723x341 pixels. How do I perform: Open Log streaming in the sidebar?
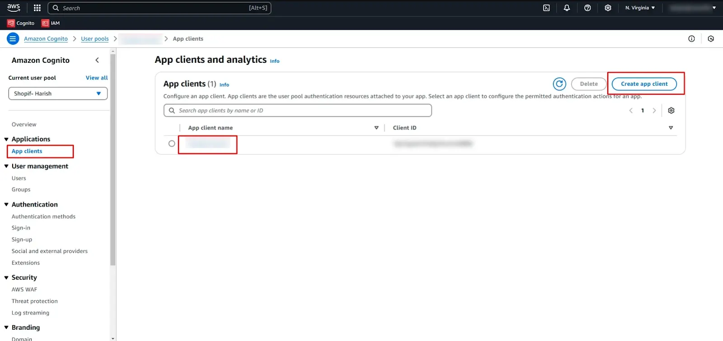[x=30, y=313]
